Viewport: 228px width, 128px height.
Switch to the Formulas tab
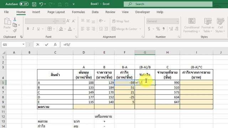[x=78, y=12]
